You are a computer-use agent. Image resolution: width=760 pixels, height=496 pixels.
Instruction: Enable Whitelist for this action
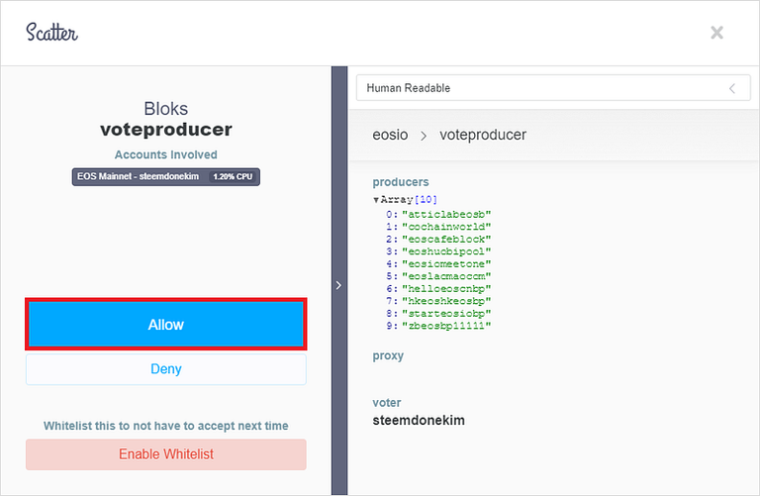point(166,454)
